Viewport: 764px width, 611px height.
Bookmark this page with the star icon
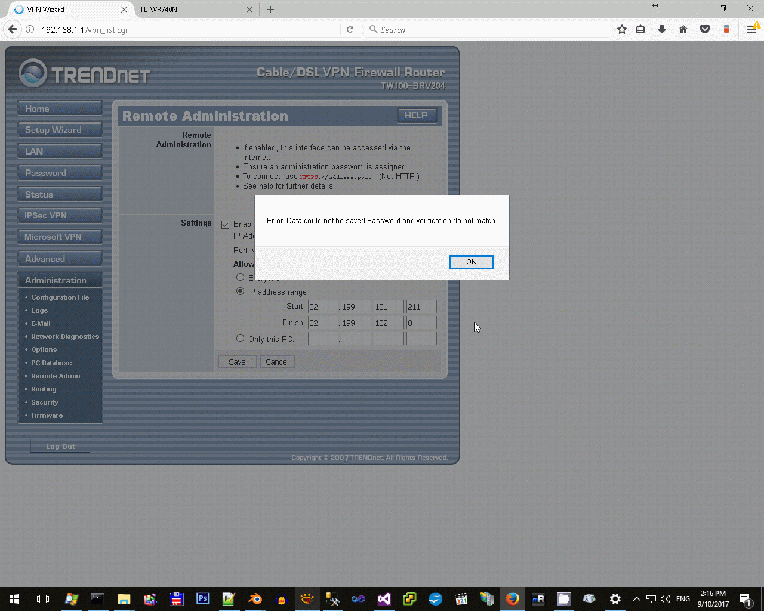[x=622, y=29]
